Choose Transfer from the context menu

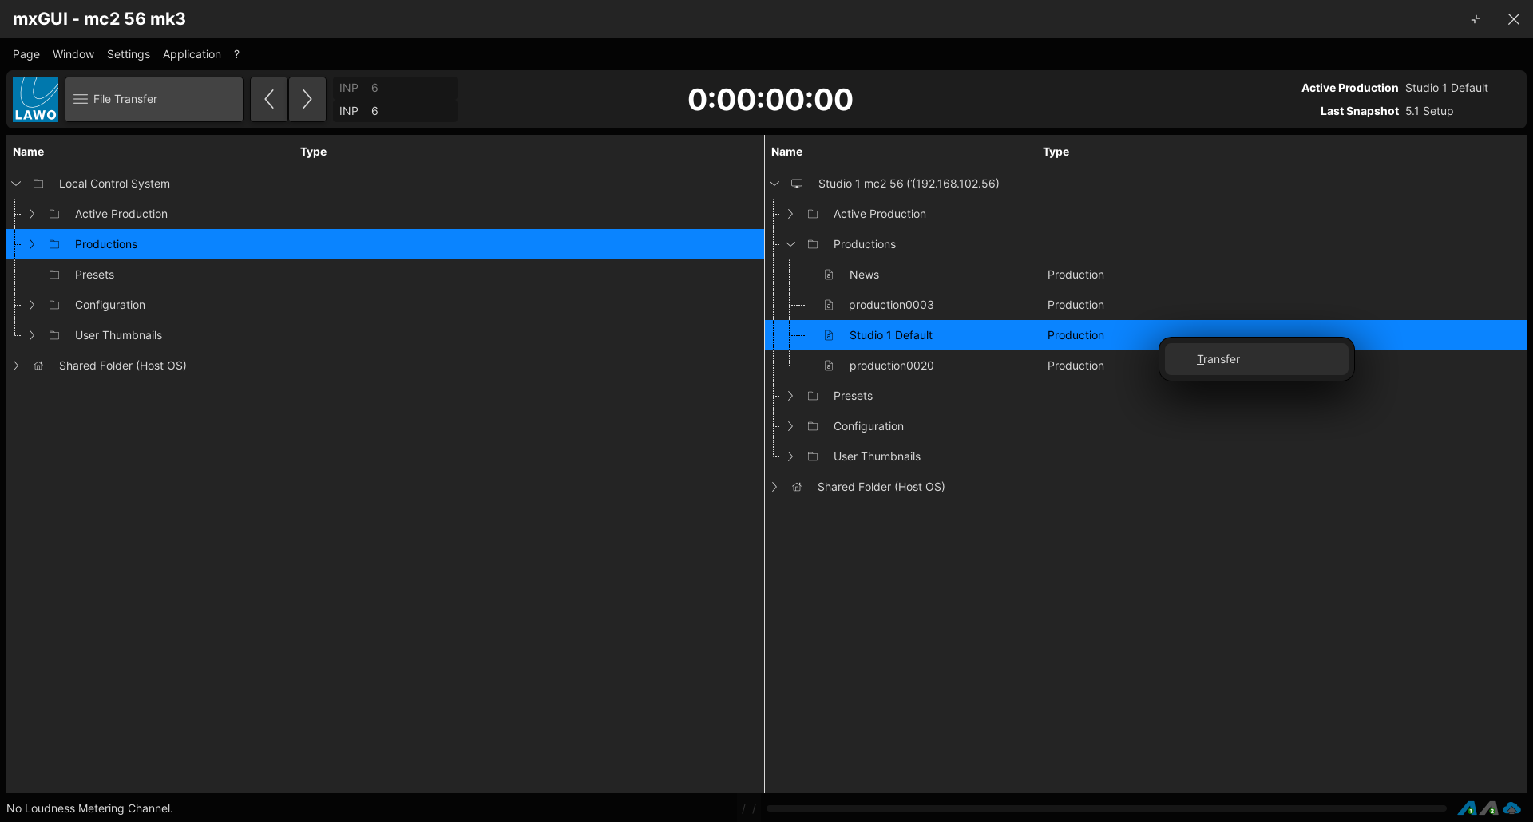[x=1218, y=359]
